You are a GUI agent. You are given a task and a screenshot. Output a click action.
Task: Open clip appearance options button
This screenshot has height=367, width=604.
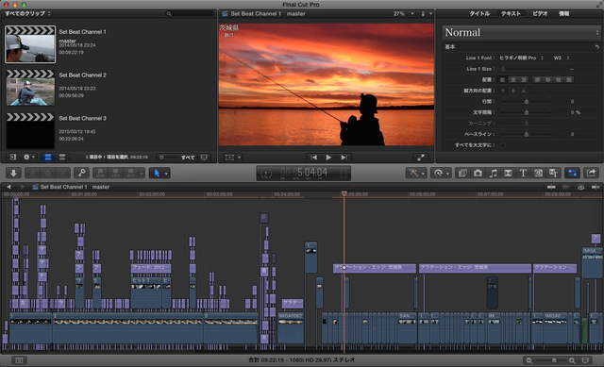(x=585, y=360)
